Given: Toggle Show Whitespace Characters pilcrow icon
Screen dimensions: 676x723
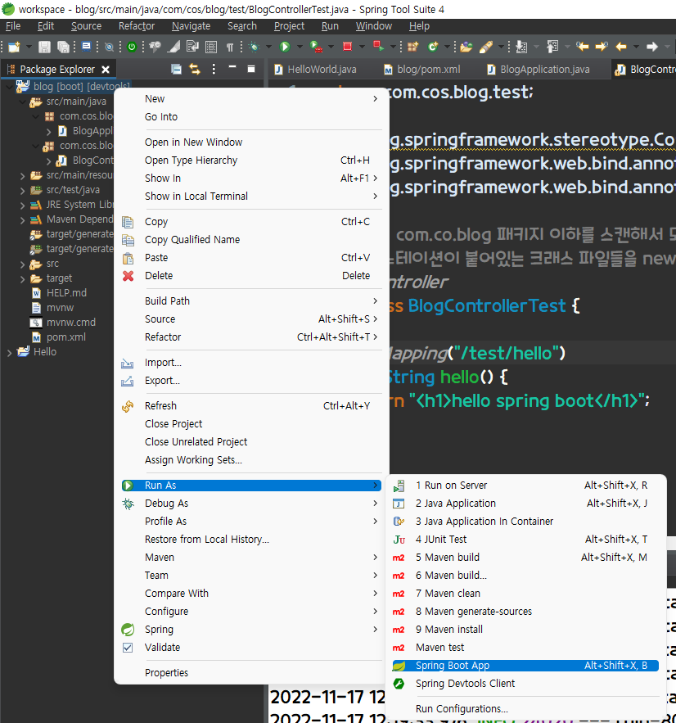Looking at the screenshot, I should click(229, 47).
